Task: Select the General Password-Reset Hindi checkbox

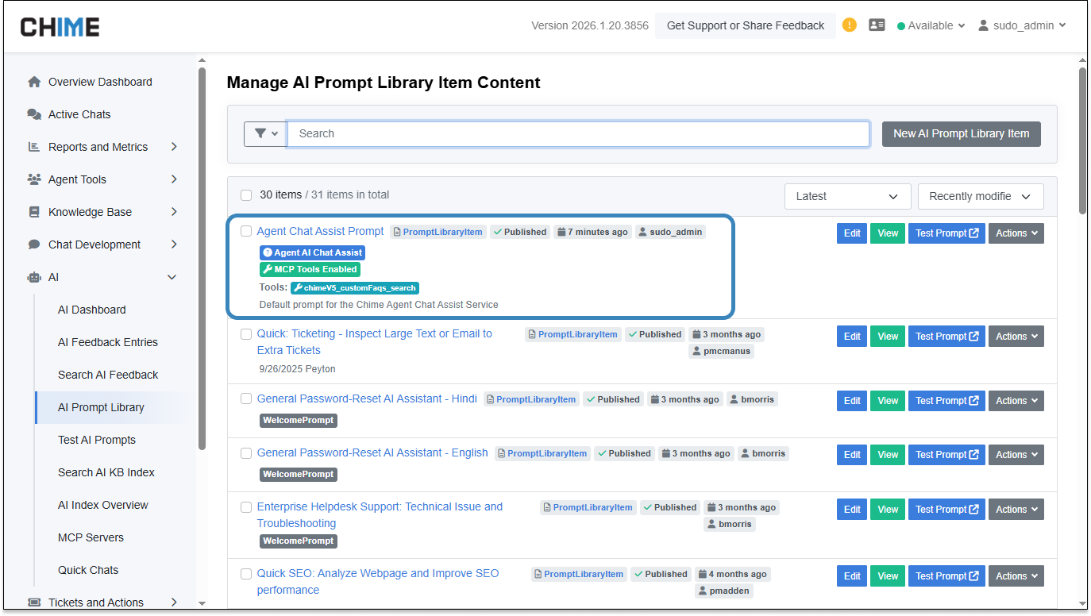Action: pos(246,398)
